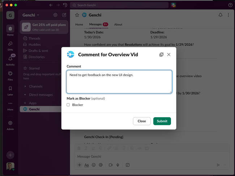Open user profile avatar
This screenshot has height=176, width=235.
pos(10,166)
